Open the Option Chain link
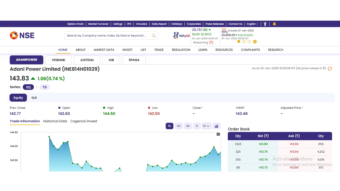This screenshot has width=340, height=191. point(75,24)
